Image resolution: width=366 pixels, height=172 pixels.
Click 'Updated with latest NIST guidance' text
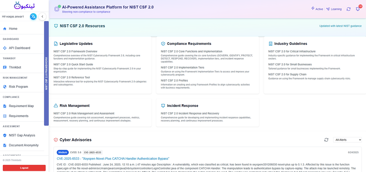click(x=340, y=26)
